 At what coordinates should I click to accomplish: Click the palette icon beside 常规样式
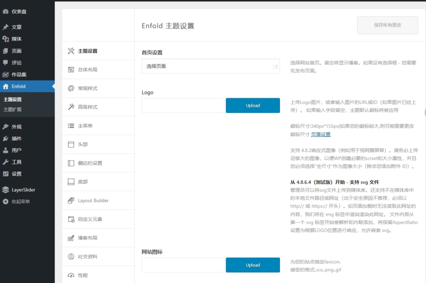pyautogui.click(x=71, y=88)
